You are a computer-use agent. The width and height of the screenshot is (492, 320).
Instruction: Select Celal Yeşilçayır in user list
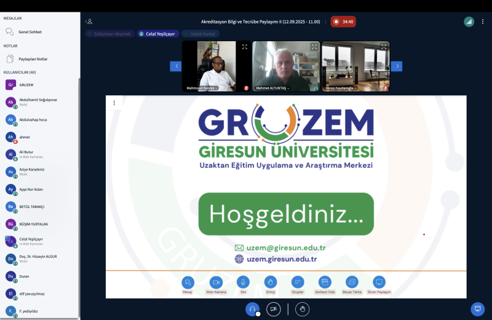point(39,241)
